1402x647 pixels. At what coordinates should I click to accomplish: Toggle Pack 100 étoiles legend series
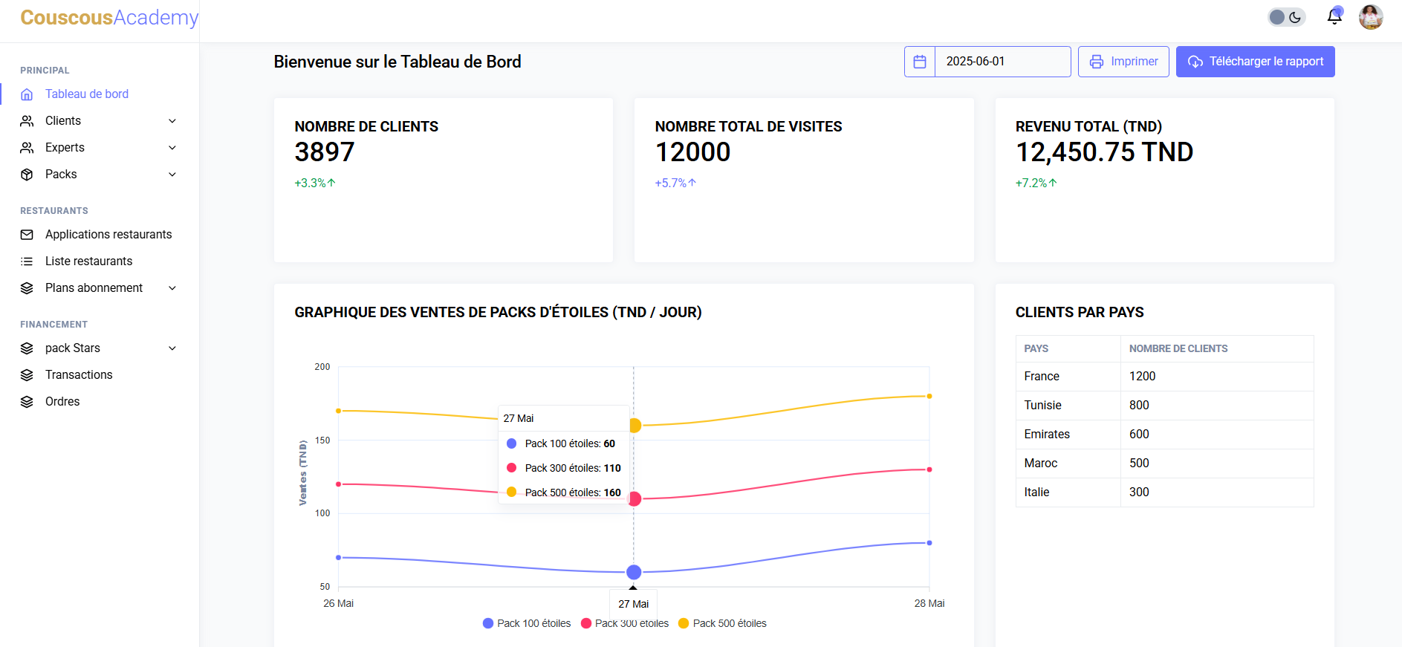point(527,623)
